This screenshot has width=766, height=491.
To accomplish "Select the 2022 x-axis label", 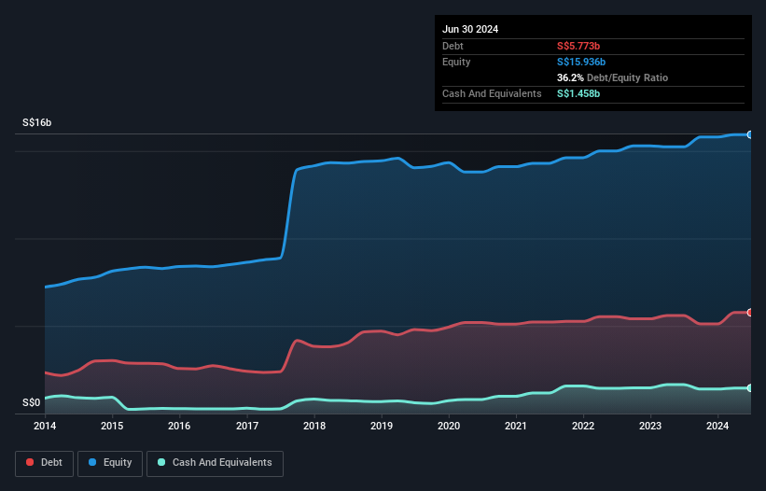I will pos(583,426).
